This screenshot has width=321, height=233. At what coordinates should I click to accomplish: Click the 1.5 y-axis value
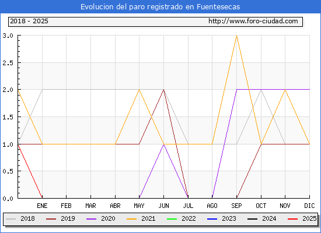(8, 117)
